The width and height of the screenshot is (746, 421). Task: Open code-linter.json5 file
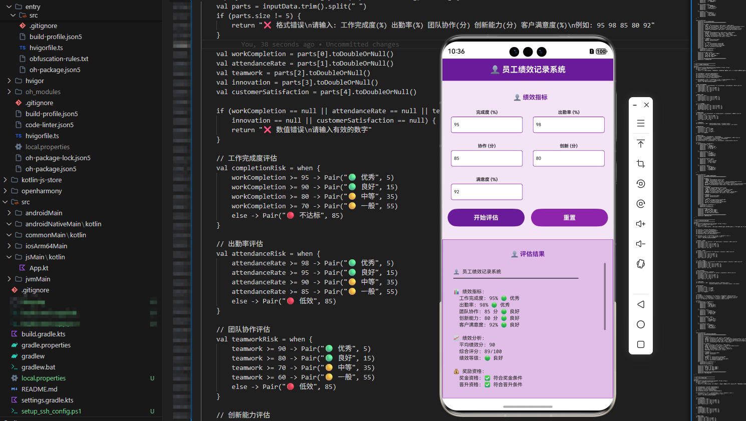(50, 125)
